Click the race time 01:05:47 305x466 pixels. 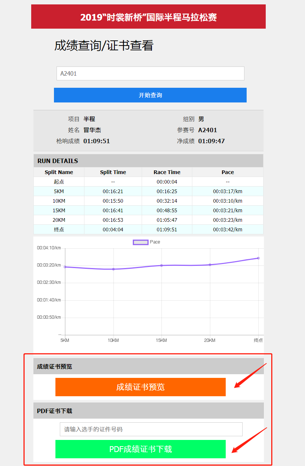coord(167,220)
